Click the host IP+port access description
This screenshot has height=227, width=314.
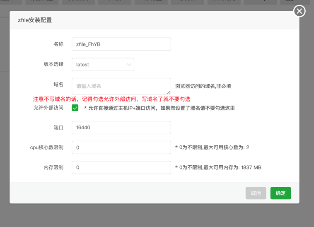pos(159,108)
